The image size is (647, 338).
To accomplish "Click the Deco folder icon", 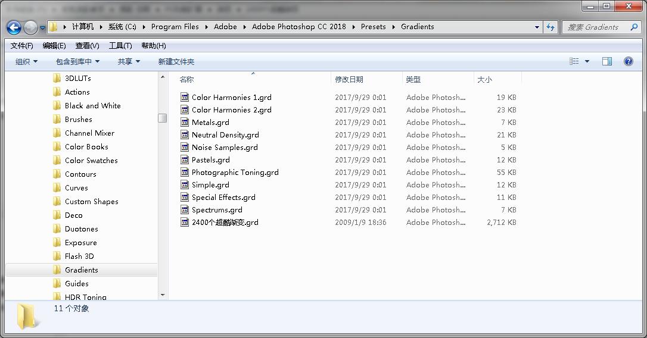I will [57, 215].
